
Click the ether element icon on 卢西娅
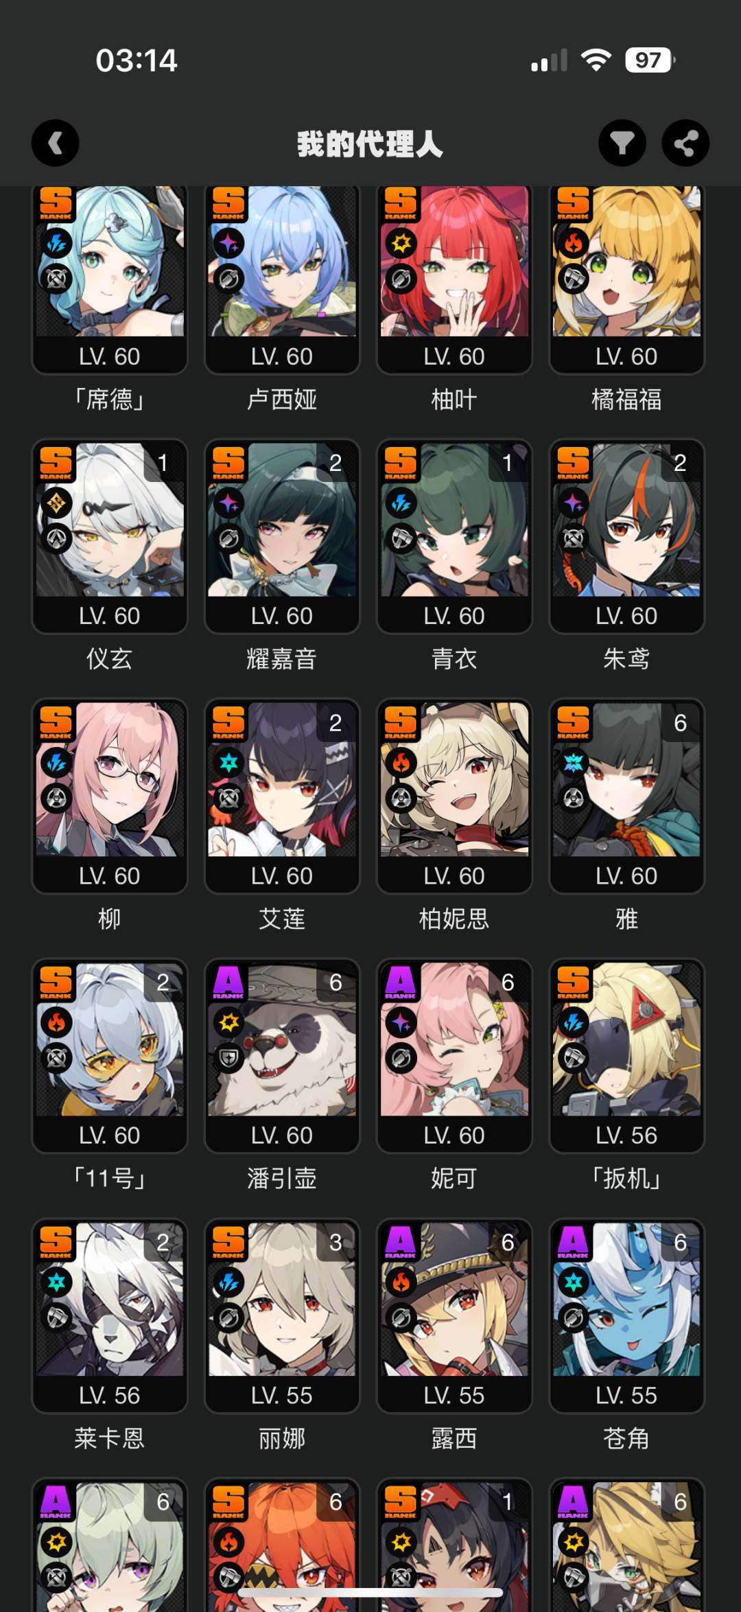point(228,243)
